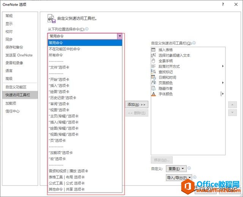Choose 所有命令 from the list
The height and width of the screenshot is (197, 243).
pyautogui.click(x=85, y=55)
